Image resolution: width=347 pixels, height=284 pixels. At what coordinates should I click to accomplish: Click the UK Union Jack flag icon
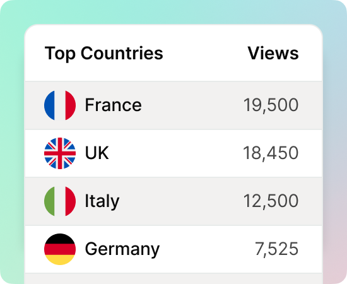pyautogui.click(x=60, y=153)
